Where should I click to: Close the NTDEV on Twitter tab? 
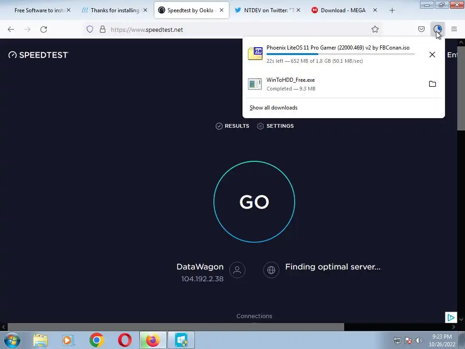point(298,10)
